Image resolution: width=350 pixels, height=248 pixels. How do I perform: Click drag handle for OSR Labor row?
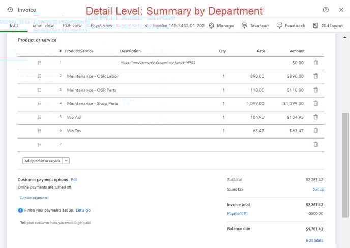[x=39, y=76]
